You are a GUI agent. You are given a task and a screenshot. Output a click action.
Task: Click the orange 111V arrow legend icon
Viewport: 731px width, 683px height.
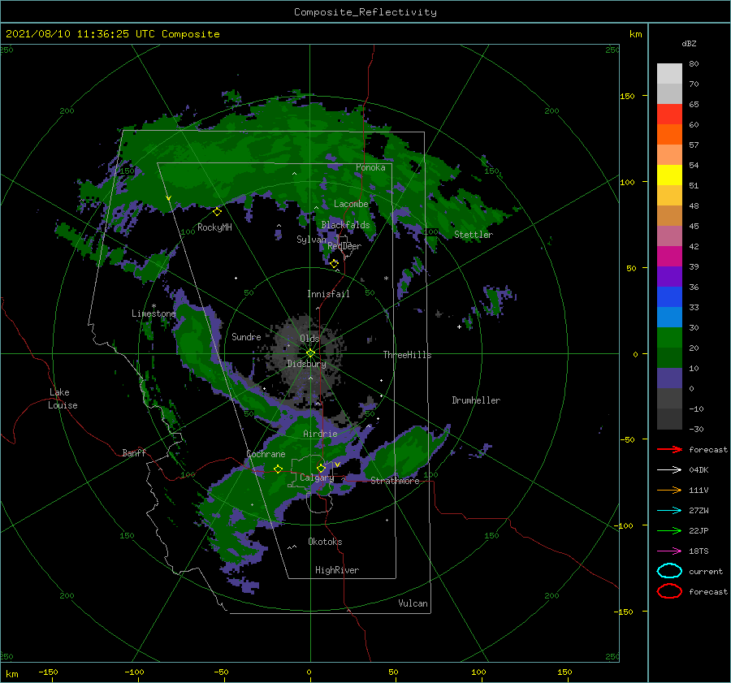tap(669, 490)
